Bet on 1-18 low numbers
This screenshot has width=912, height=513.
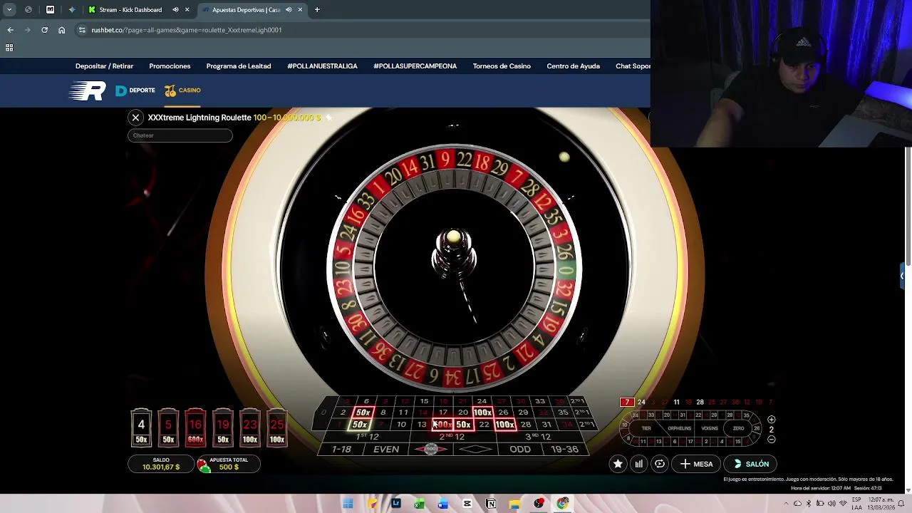tap(341, 449)
